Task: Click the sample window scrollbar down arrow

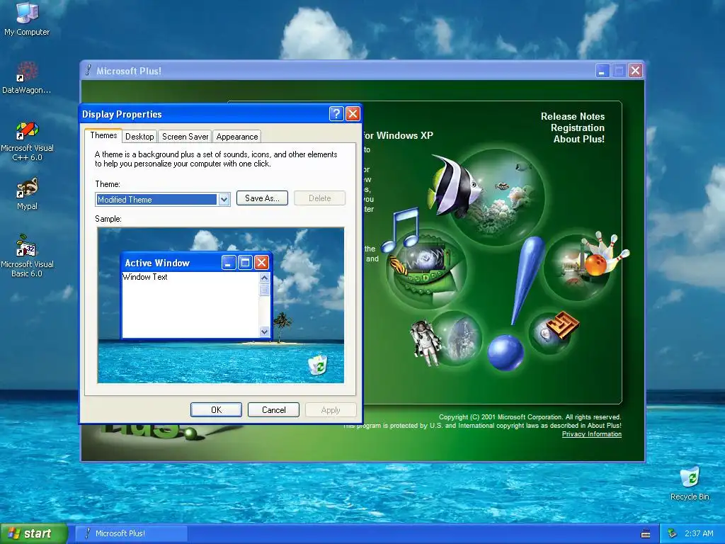Action: click(x=265, y=331)
